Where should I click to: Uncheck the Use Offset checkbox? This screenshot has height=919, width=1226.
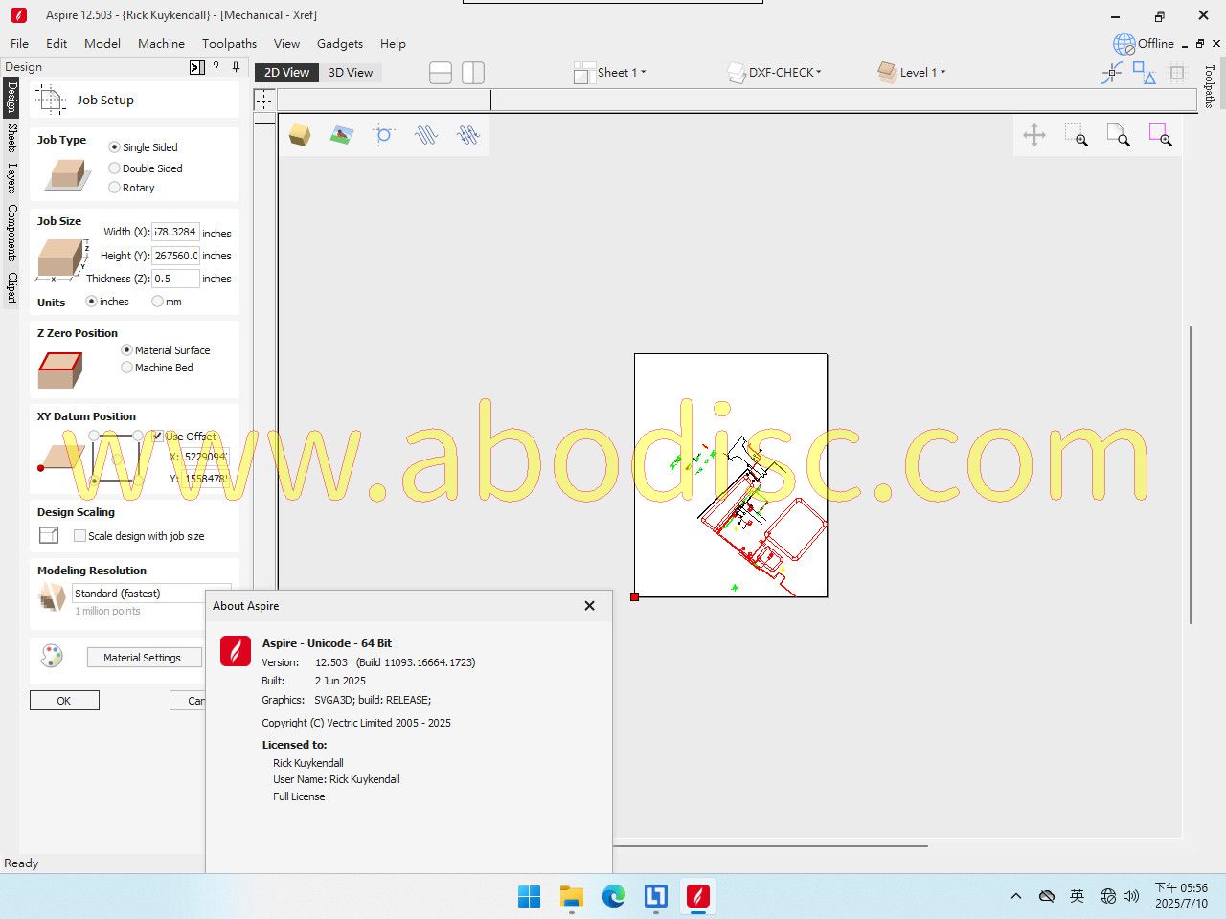(158, 437)
